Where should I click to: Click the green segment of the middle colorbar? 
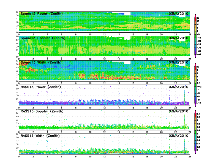tap(195, 85)
